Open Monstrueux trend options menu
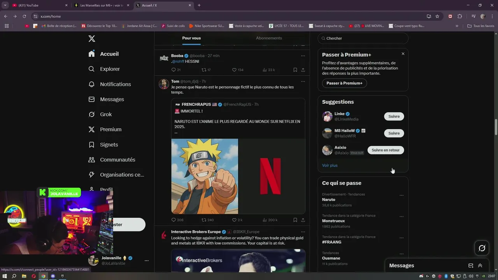498x280 pixels. pyautogui.click(x=402, y=217)
